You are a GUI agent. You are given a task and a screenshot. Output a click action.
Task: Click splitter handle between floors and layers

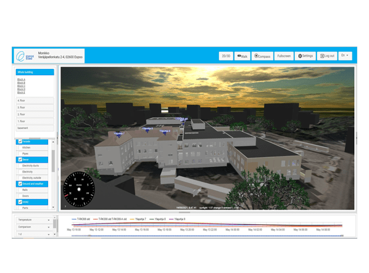(35, 139)
